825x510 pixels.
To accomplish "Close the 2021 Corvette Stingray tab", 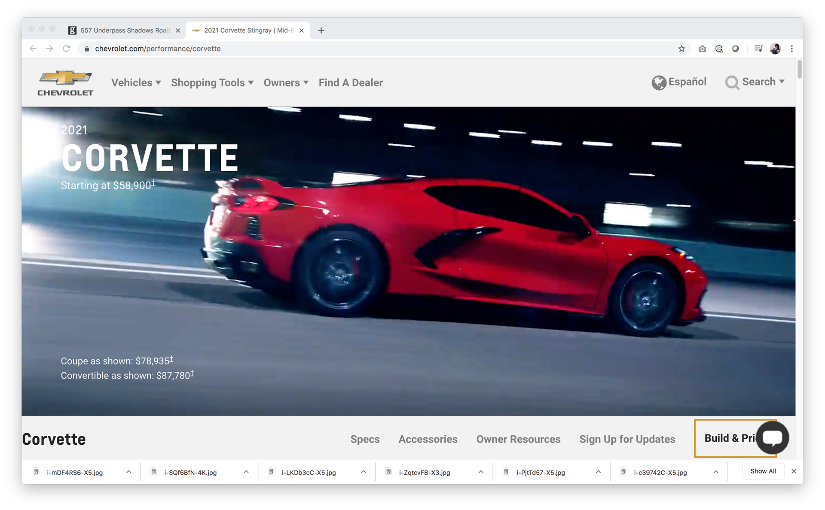I will click(x=302, y=30).
